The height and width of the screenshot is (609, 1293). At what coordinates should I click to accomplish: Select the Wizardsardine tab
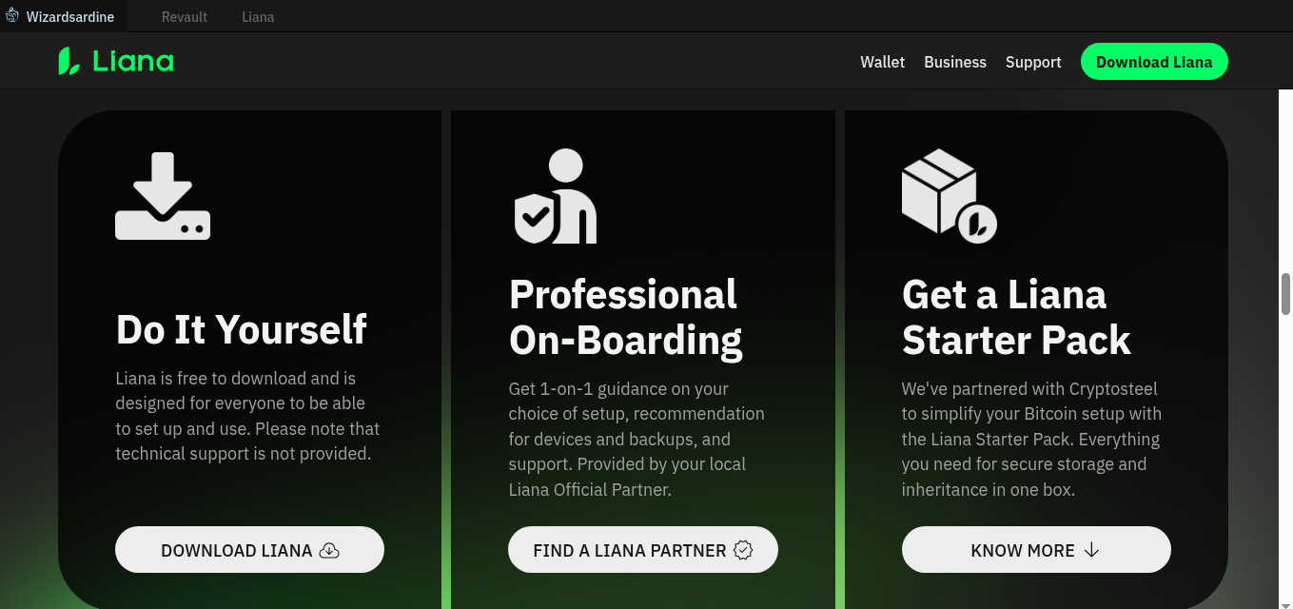(x=69, y=17)
